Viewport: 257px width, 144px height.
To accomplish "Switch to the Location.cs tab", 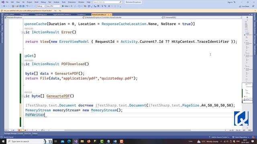I will pyautogui.click(x=82, y=14).
